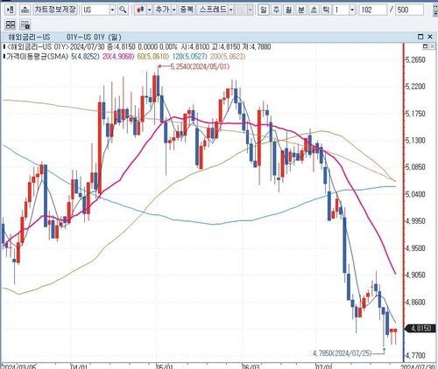Click the 04/01 date on x-axis
This screenshot has height=369, width=438.
[x=79, y=366]
